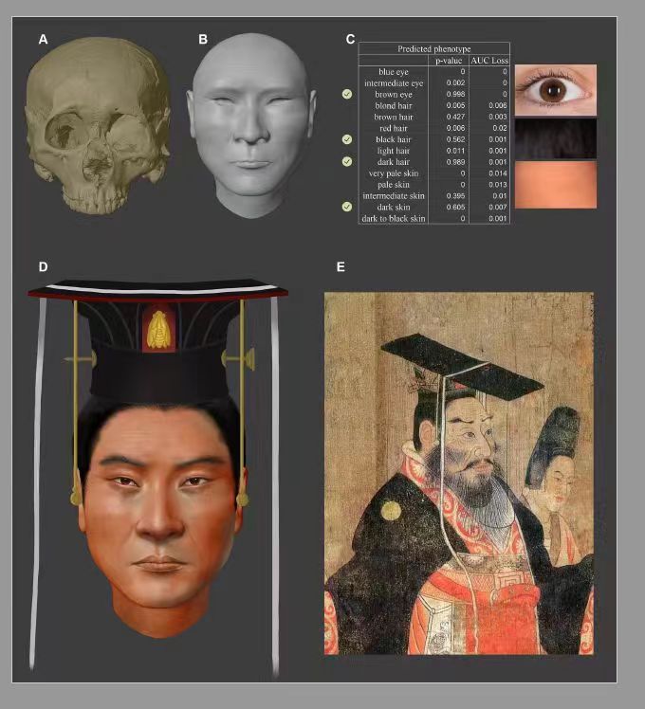
Task: Click the panel label letter C
Action: coord(350,40)
